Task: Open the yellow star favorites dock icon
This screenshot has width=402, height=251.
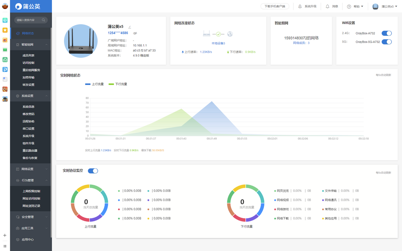Action: pyautogui.click(x=5, y=30)
